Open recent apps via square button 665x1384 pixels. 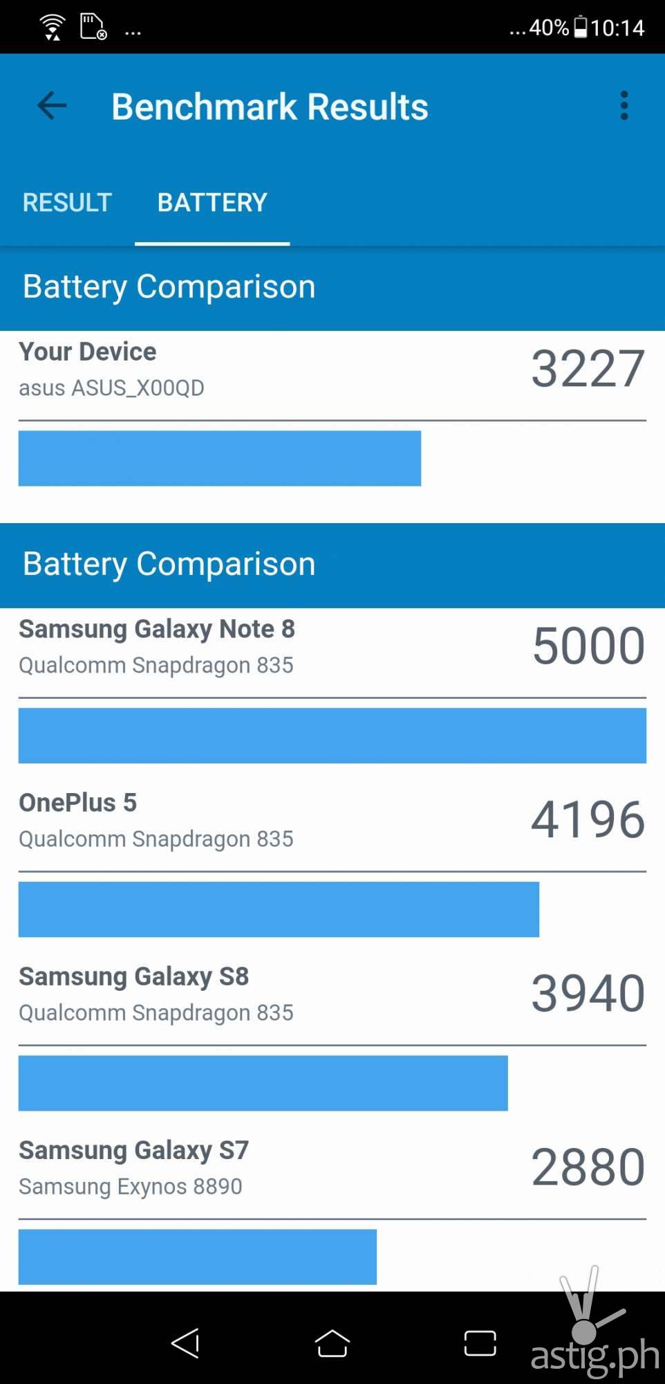(480, 1343)
